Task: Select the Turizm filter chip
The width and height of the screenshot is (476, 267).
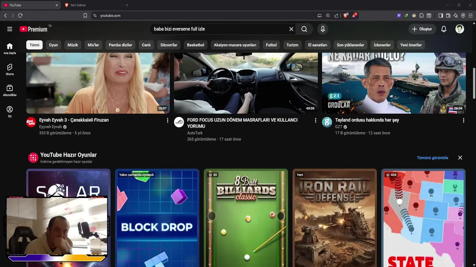Action: click(292, 45)
